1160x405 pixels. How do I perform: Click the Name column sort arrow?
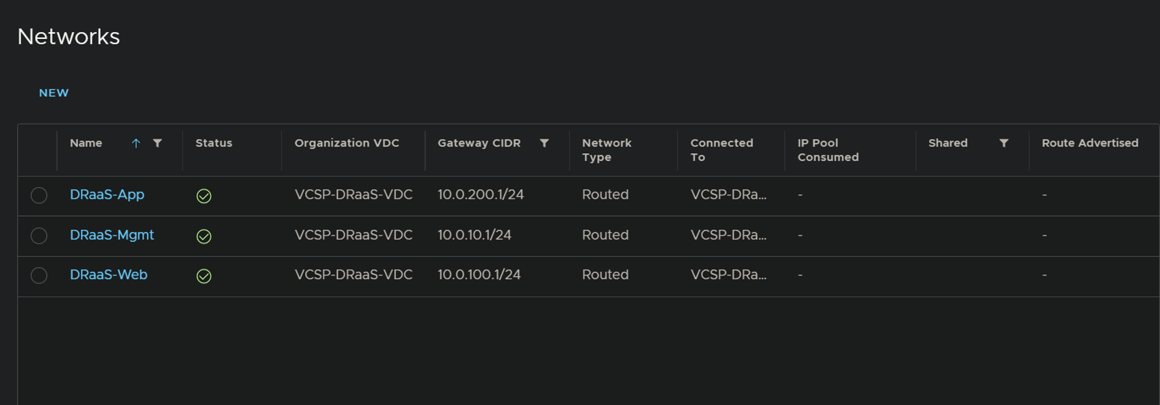pos(136,143)
